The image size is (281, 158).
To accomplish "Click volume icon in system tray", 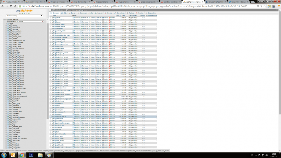I will pyautogui.click(x=267, y=155).
